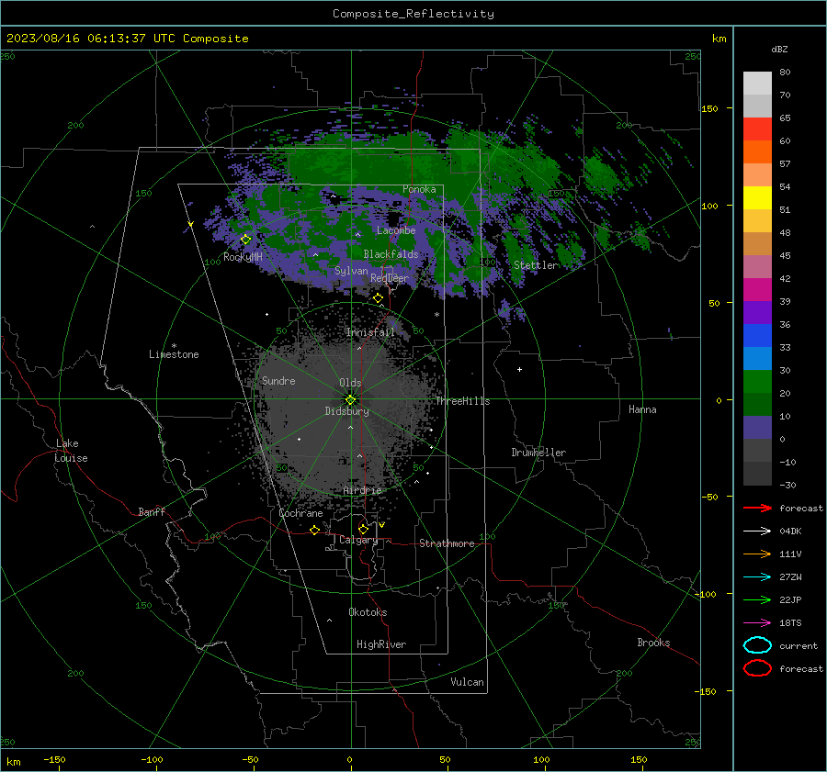
Task: Click the Sylvan label
Action: pos(351,271)
